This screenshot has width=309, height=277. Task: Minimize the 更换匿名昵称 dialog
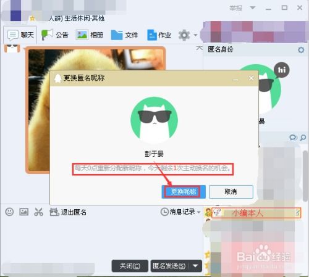coord(236,79)
